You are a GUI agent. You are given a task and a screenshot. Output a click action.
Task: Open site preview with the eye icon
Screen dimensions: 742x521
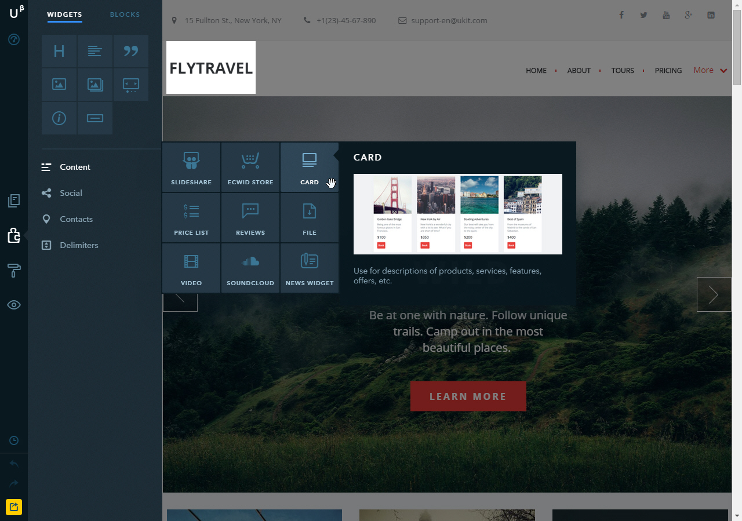(13, 304)
